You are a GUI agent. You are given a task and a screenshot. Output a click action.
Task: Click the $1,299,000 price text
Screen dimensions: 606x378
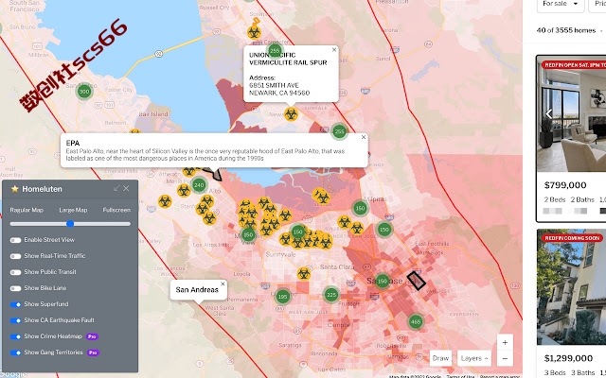point(568,358)
